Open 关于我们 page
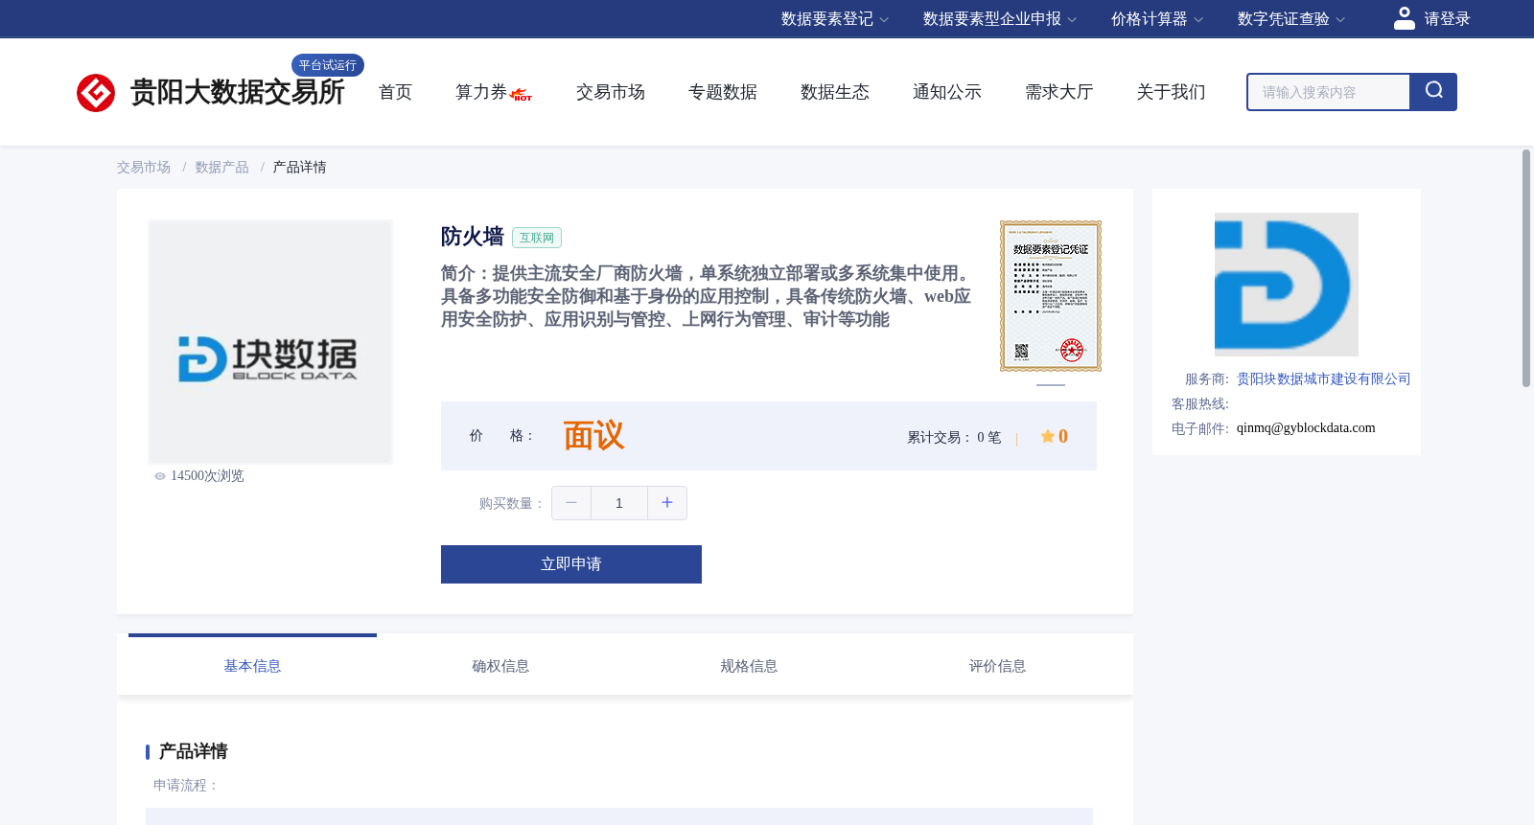The image size is (1534, 825). point(1172,92)
